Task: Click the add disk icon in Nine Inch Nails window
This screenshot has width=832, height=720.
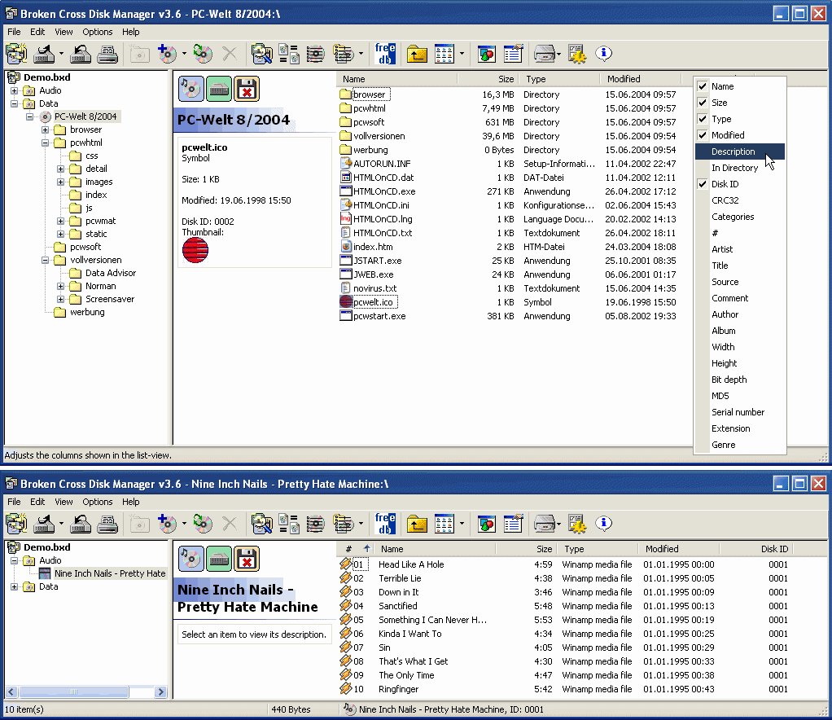Action: [167, 524]
